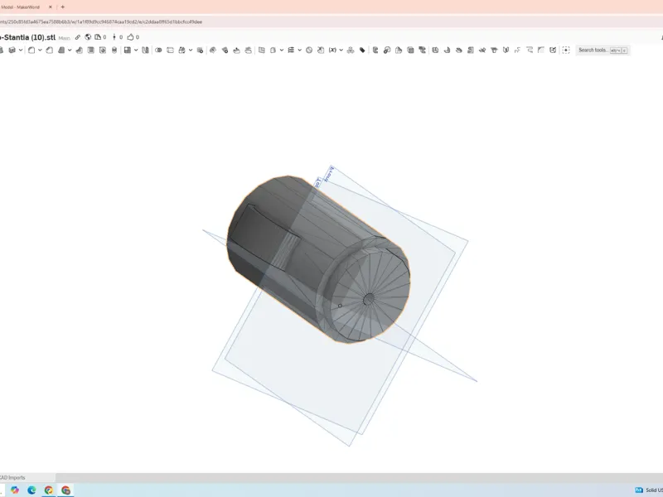Image resolution: width=663 pixels, height=497 pixels.
Task: Click the checkmark-box icon left of the dashed square
Action: coord(553,50)
